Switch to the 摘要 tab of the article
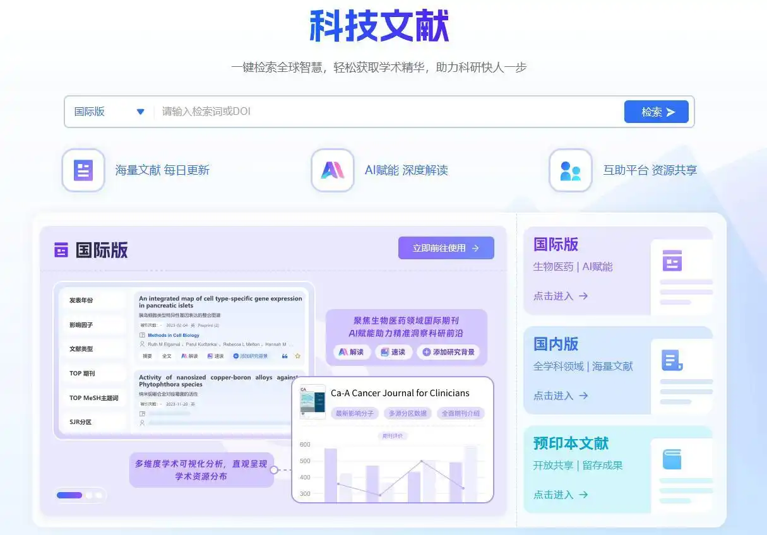This screenshot has width=767, height=535. pyautogui.click(x=148, y=356)
